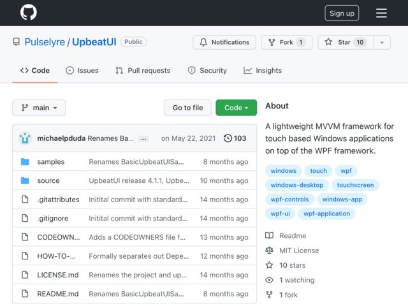Select the windows-app topic tag
This screenshot has width=408, height=306.
342,200
